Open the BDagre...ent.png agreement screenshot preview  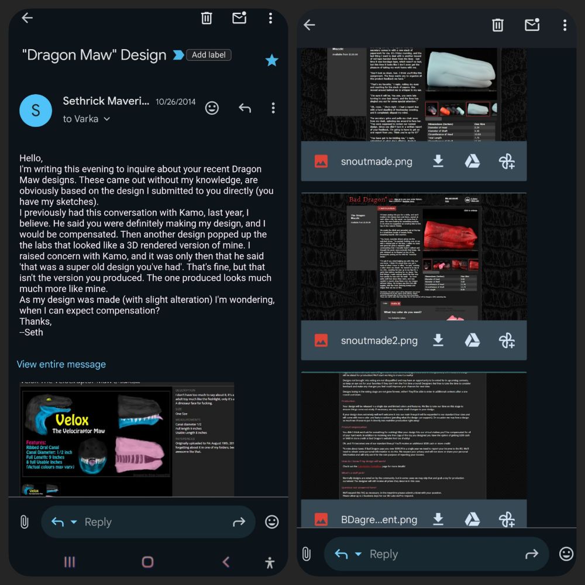pos(414,436)
